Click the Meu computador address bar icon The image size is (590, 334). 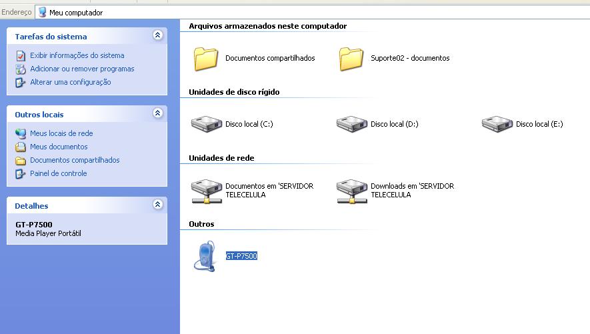(43, 12)
